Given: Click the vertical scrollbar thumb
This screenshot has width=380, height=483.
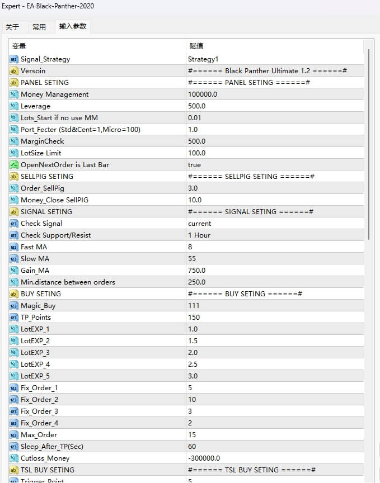Looking at the screenshot, I should pyautogui.click(x=368, y=144).
